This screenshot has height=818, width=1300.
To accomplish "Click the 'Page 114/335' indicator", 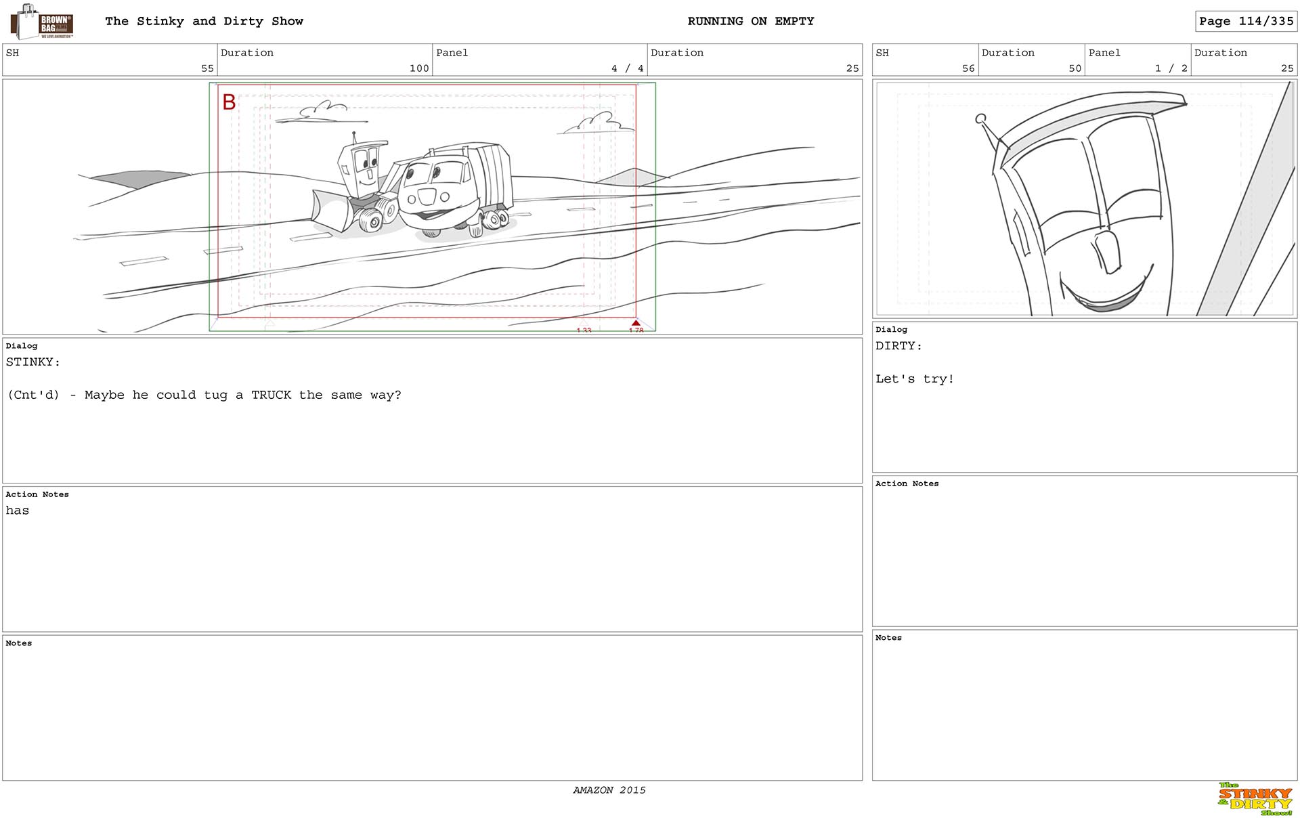I will click(x=1246, y=21).
